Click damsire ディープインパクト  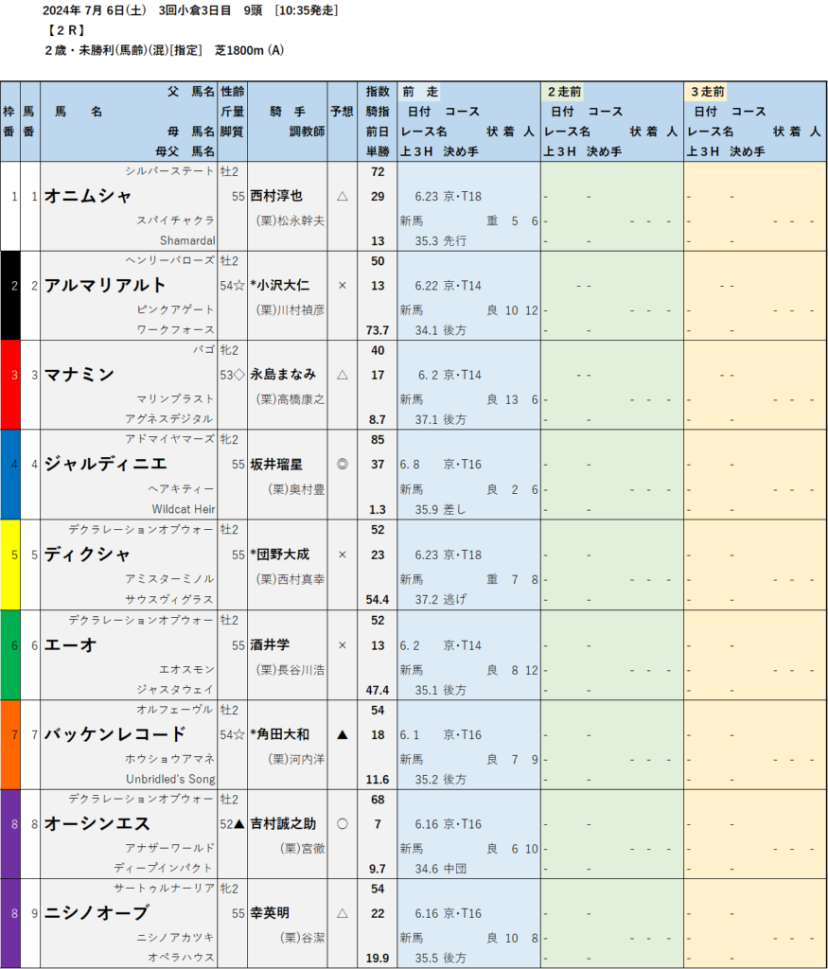164,868
